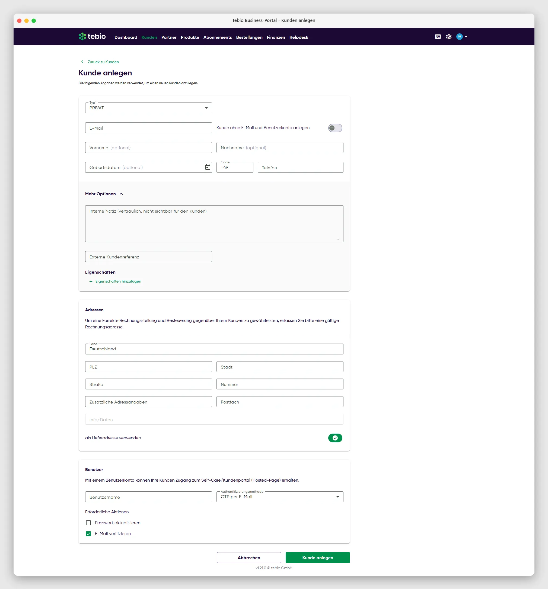548x589 pixels.
Task: Click the macOS yellow minimize window button
Action: 26,21
